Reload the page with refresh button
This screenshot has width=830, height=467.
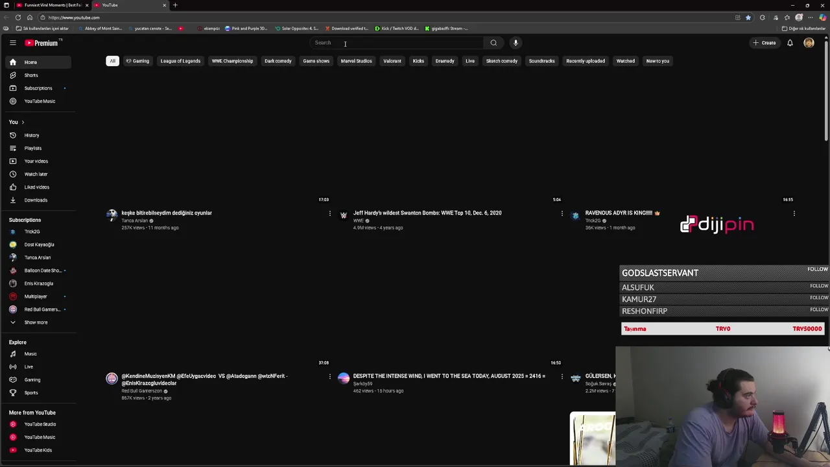point(18,18)
